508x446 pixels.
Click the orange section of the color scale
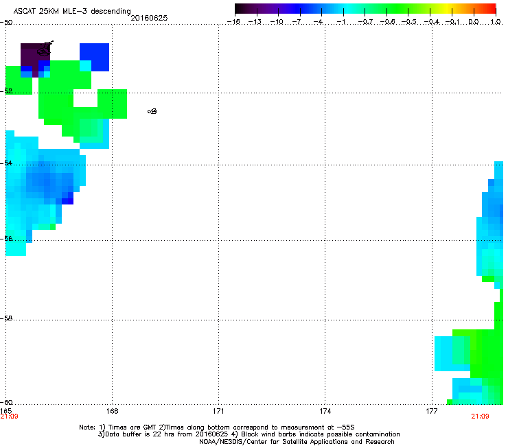pyautogui.click(x=468, y=8)
